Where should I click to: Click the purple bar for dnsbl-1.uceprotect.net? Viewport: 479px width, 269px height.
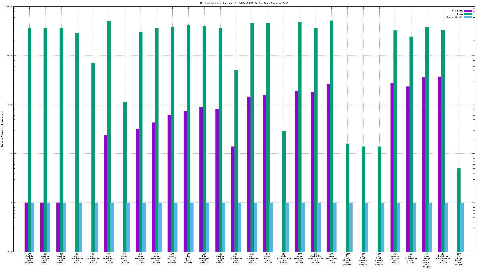click(x=440, y=164)
